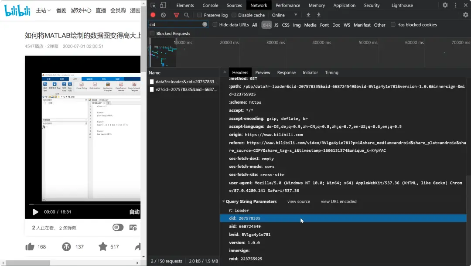Viewport: 471px width, 266px height.
Task: Open the Online throttling dropdown
Action: (x=284, y=15)
